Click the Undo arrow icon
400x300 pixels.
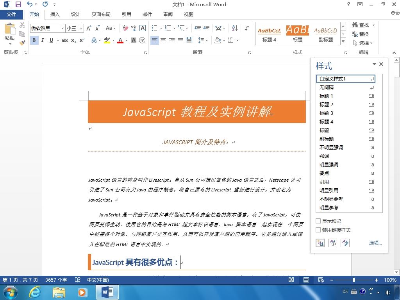(x=30, y=4)
